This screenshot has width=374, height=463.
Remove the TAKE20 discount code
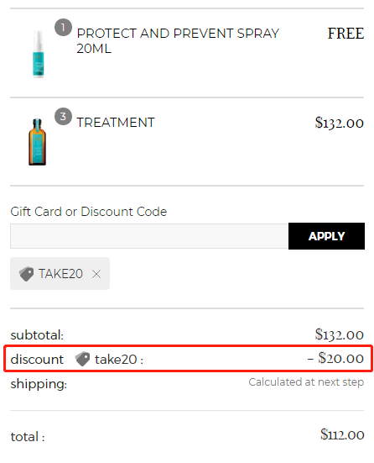(96, 274)
